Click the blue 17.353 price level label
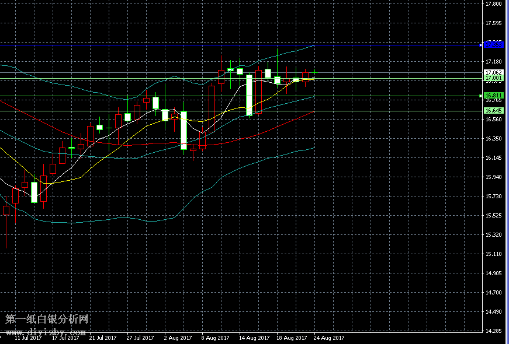The image size is (509, 344). tap(493, 44)
